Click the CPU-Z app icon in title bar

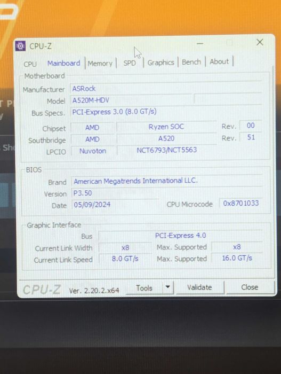click(x=20, y=46)
